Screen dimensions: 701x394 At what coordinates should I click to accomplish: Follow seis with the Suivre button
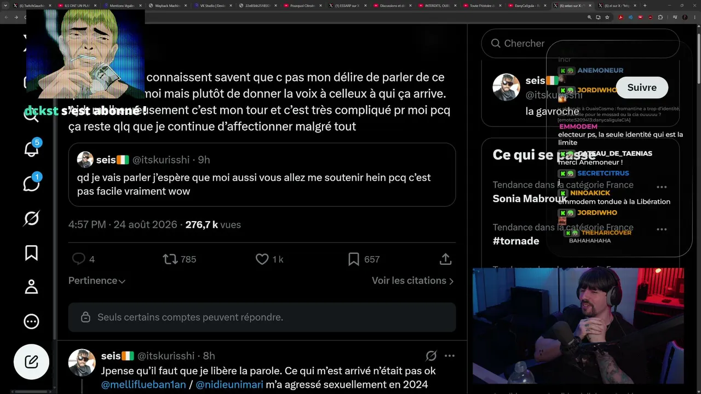642,88
